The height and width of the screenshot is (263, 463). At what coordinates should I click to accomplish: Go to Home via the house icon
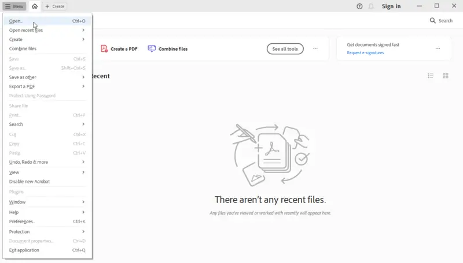pos(35,6)
